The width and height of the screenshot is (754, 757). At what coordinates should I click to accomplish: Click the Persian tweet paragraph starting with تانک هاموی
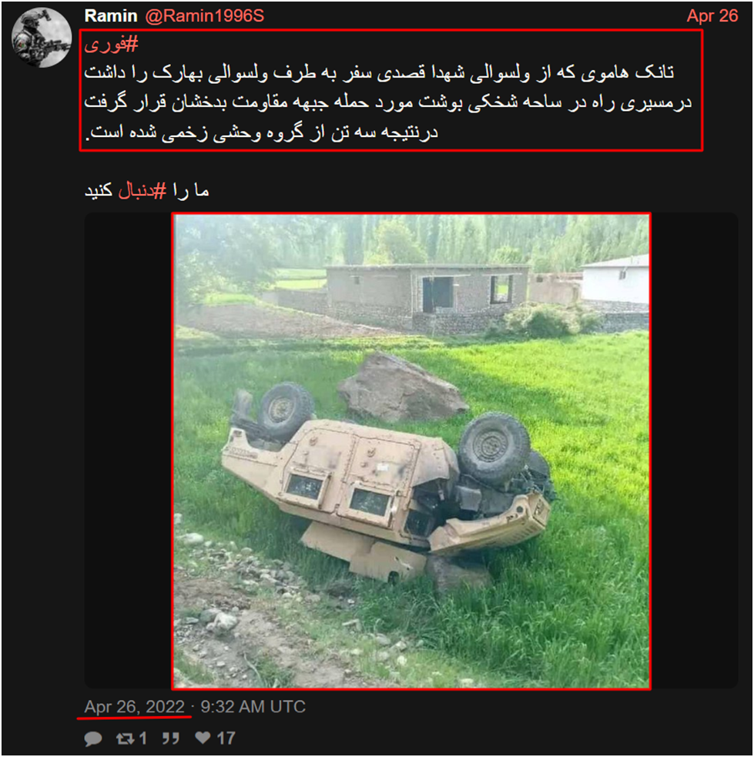pos(389,102)
